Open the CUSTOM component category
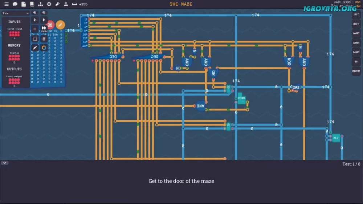Screen dimensions: 363x204 coord(356,71)
